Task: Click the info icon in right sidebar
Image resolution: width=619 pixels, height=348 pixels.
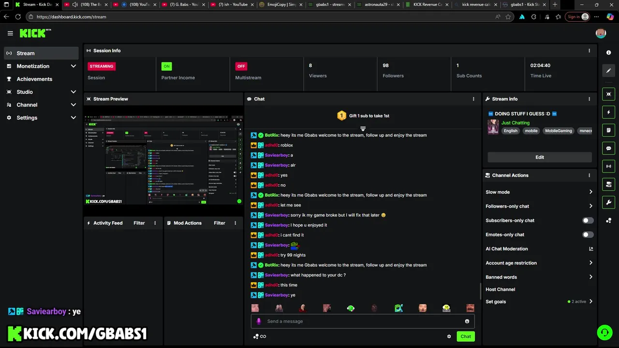Action: (x=609, y=53)
